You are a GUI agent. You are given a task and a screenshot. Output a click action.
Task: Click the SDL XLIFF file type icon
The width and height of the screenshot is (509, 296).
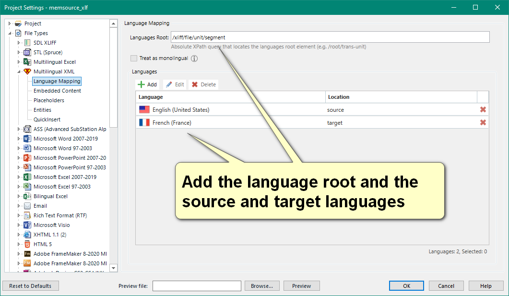[x=27, y=43]
